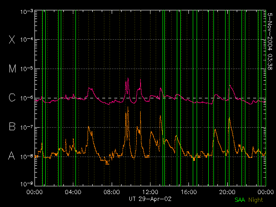Click the B flare class label
Viewport: 276px width, 207px height.
(x=12, y=126)
